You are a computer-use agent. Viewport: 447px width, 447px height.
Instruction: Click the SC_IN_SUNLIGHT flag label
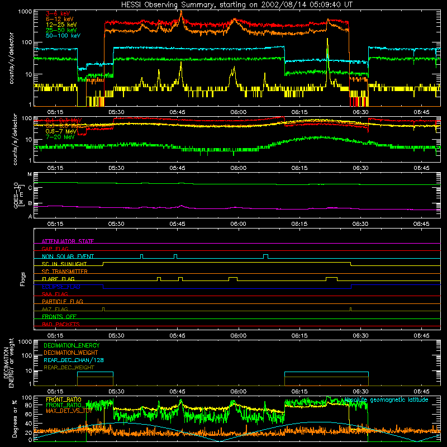pos(64,264)
